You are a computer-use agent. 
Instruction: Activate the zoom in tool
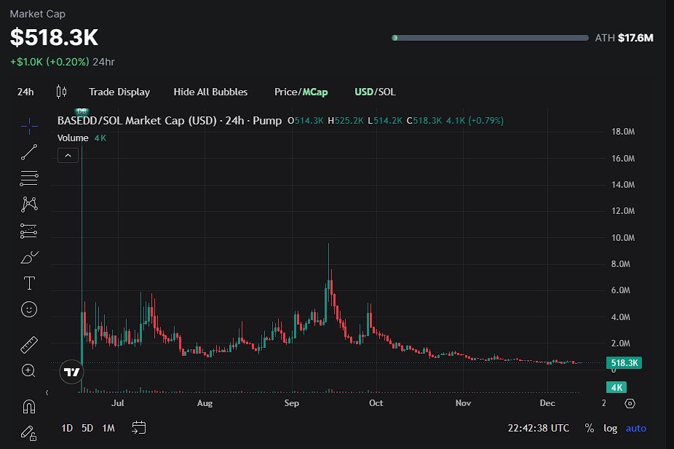point(28,371)
